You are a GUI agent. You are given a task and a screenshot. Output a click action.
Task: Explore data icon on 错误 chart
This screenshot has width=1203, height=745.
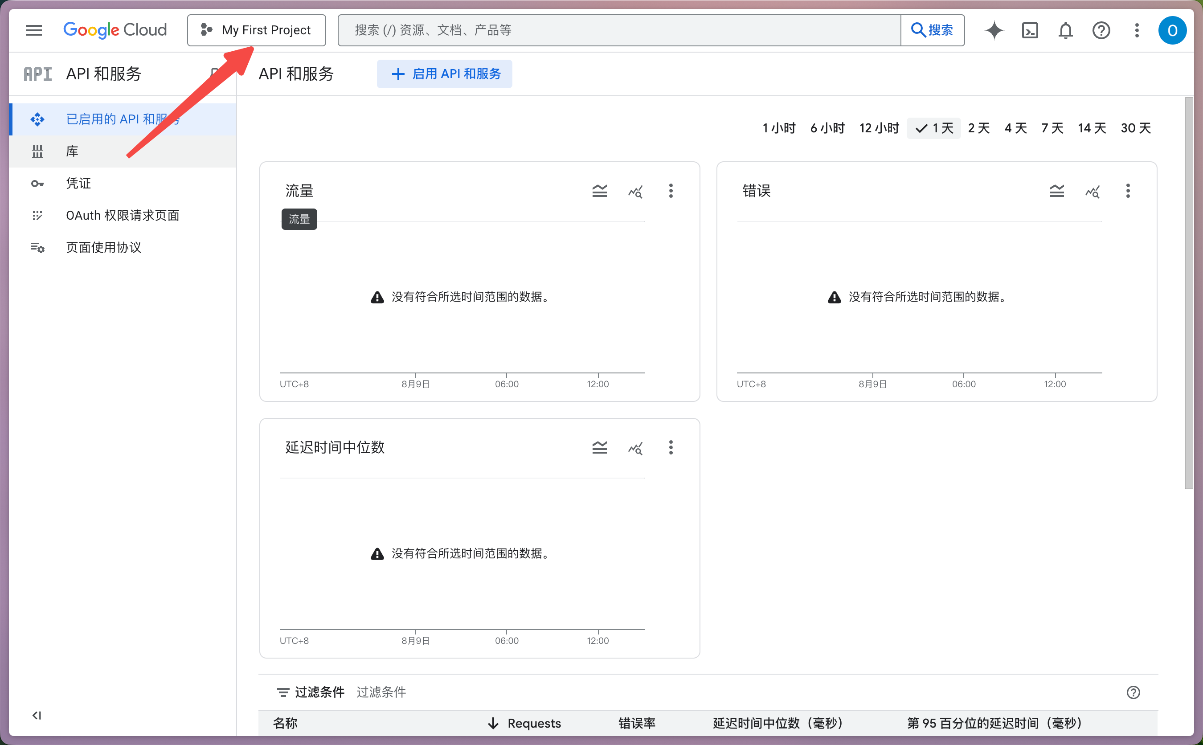click(1092, 191)
